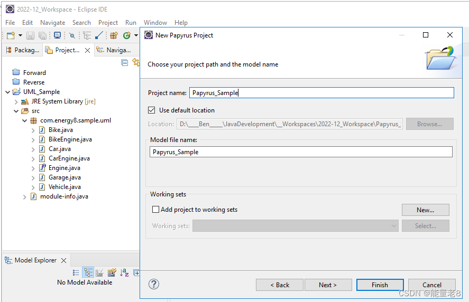The image size is (469, 302).
Task: Click the Select... working sets button
Action: tap(425, 226)
